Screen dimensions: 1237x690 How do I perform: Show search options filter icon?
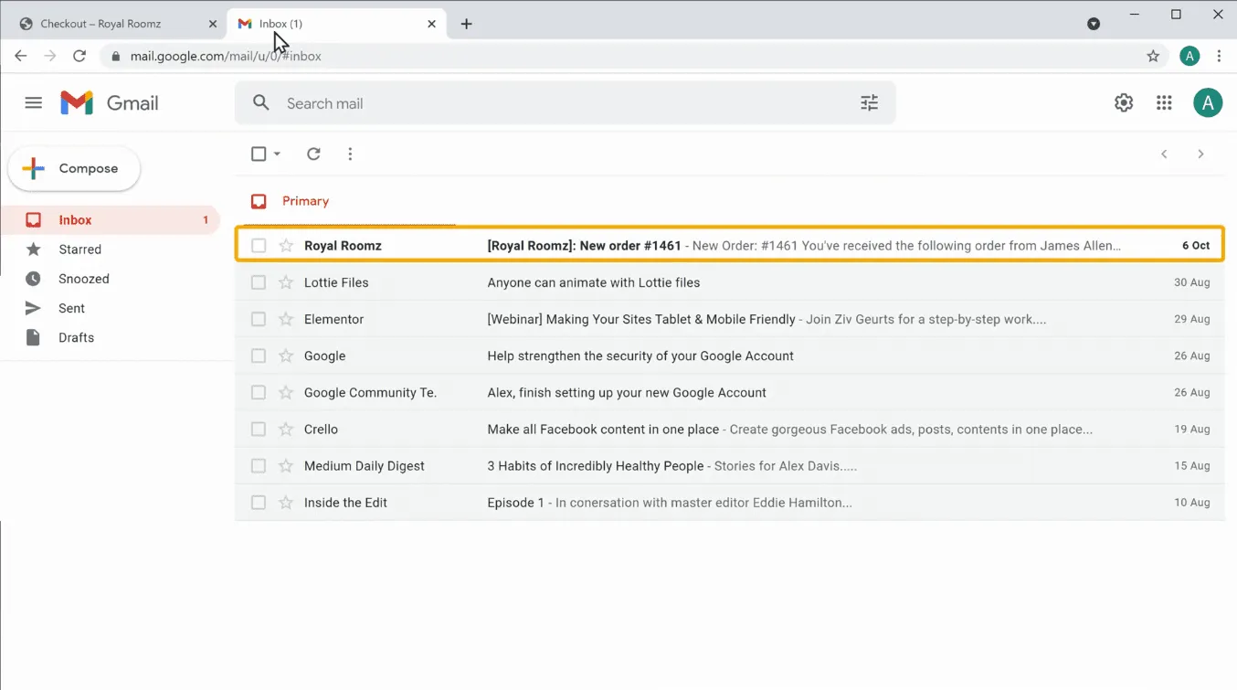pos(869,103)
